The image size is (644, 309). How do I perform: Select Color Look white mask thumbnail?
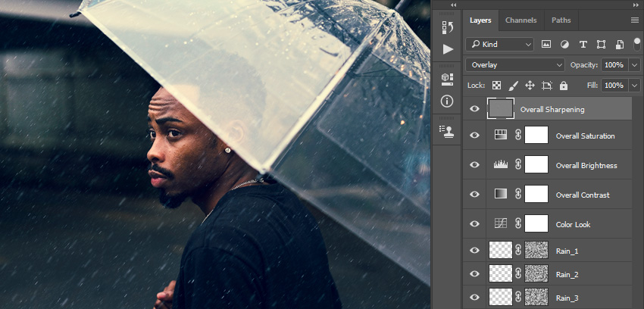coord(536,223)
